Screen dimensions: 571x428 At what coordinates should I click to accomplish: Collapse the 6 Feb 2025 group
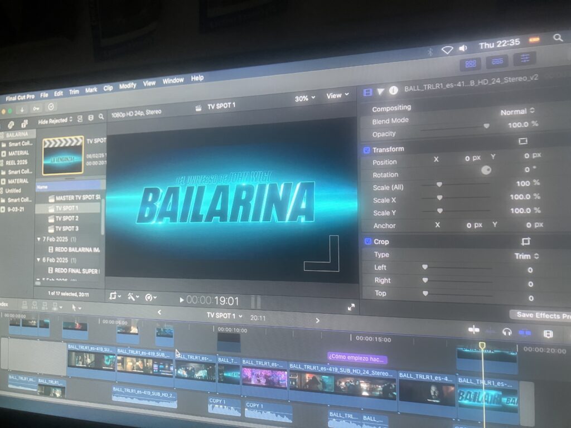38,260
